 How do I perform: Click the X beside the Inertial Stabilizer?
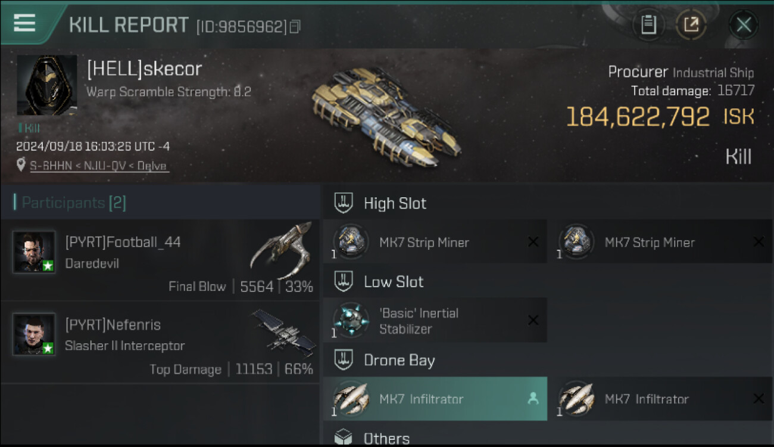(x=533, y=321)
